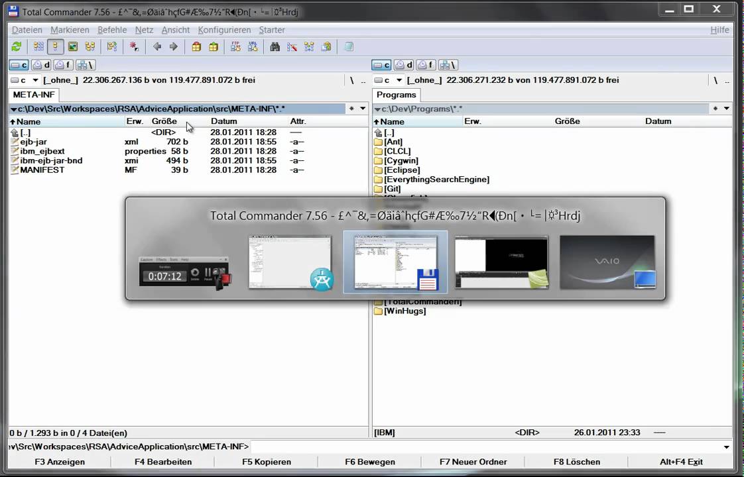Click the F4 Bearbeiten button

(x=163, y=462)
